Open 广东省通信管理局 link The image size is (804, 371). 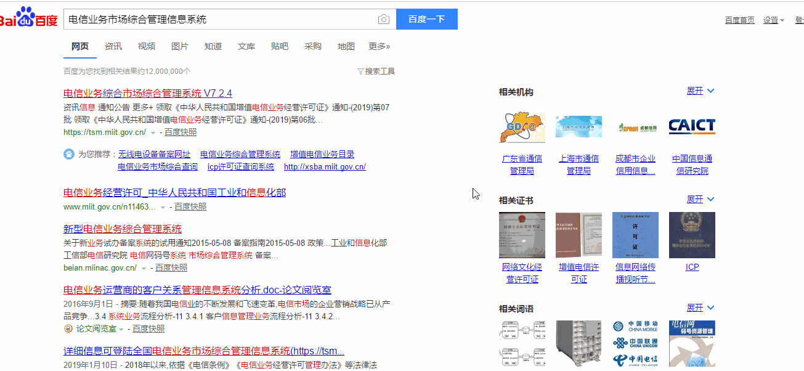point(522,165)
